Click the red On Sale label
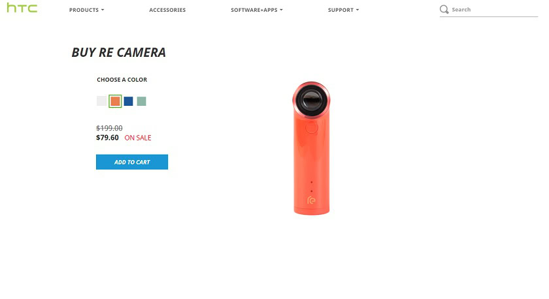Screen dimensions: 549x299 tap(138, 138)
